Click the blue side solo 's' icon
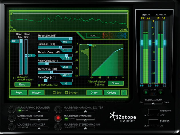This screenshot has height=135, width=180. click(126, 37)
